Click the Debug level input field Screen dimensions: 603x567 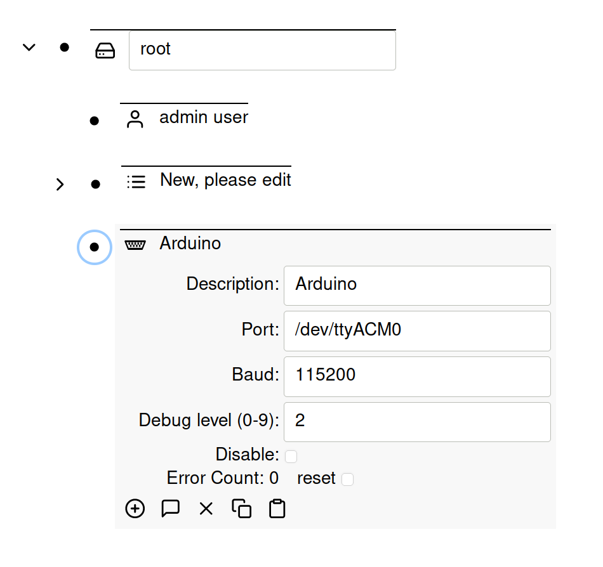416,422
